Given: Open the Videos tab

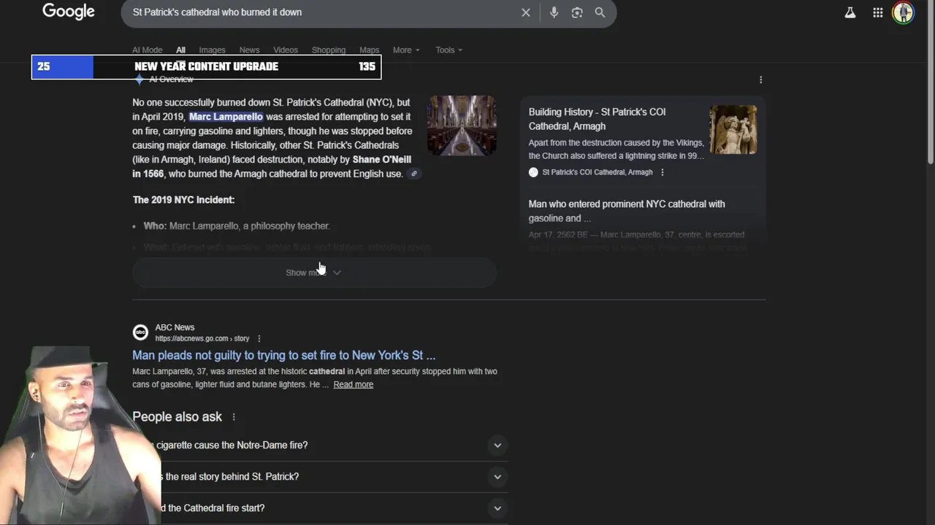Looking at the screenshot, I should [286, 50].
